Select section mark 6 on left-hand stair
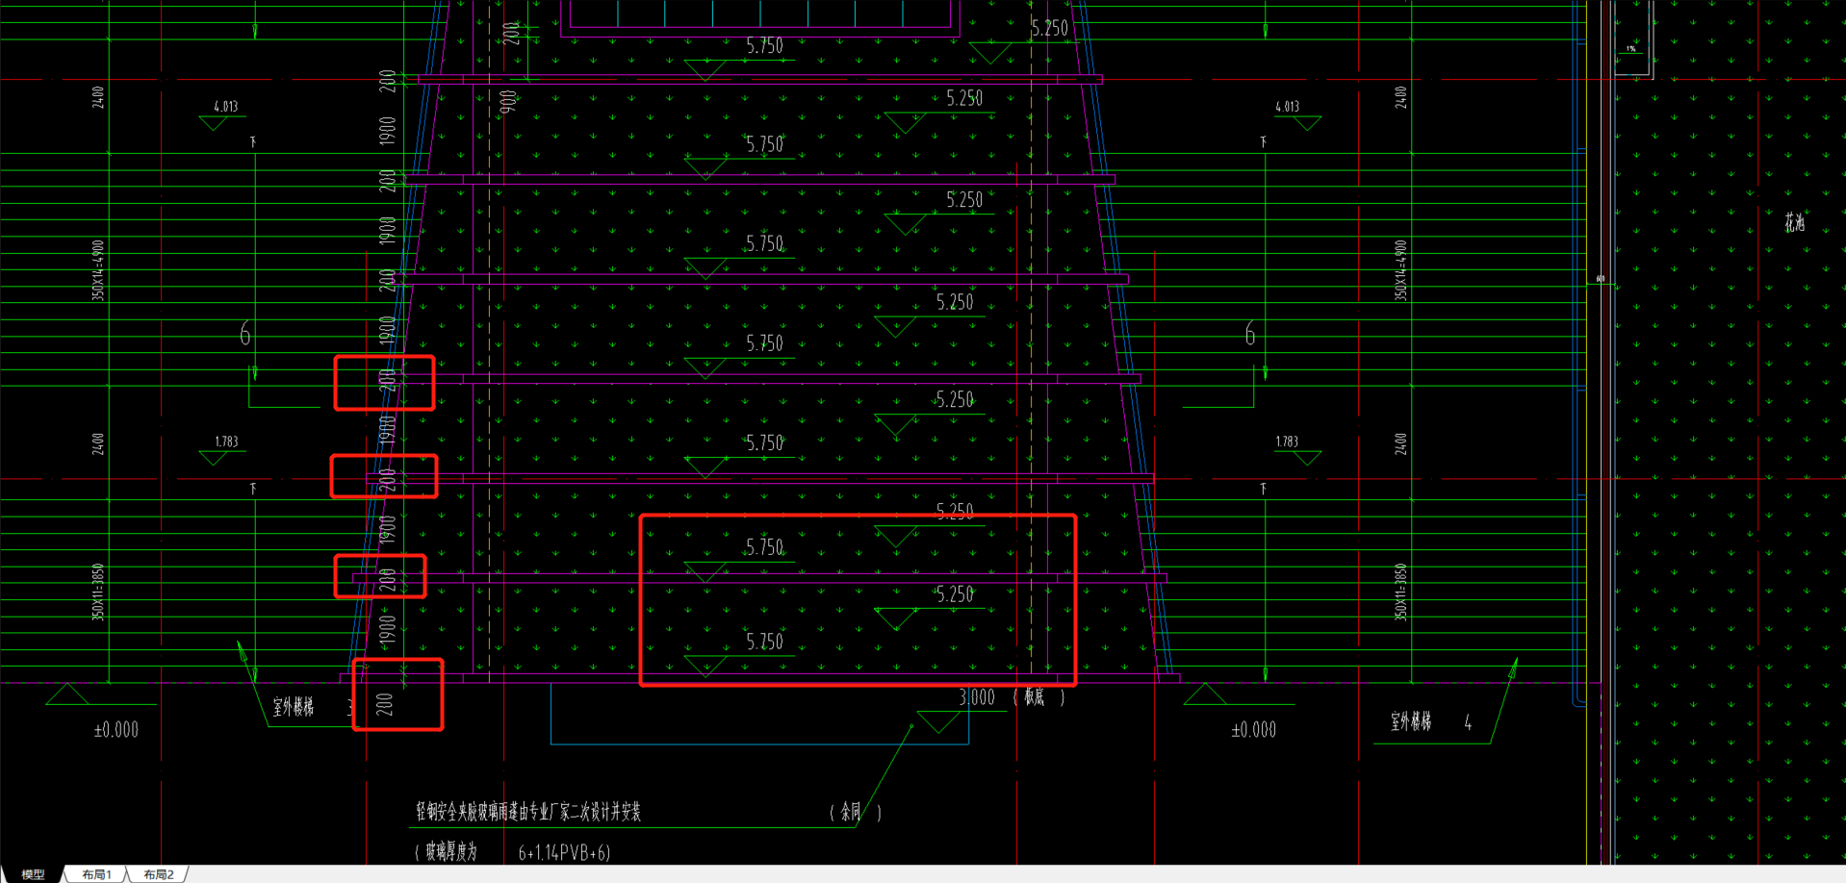Image resolution: width=1846 pixels, height=883 pixels. pyautogui.click(x=245, y=334)
